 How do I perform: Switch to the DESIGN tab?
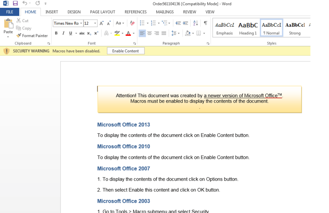click(x=74, y=12)
